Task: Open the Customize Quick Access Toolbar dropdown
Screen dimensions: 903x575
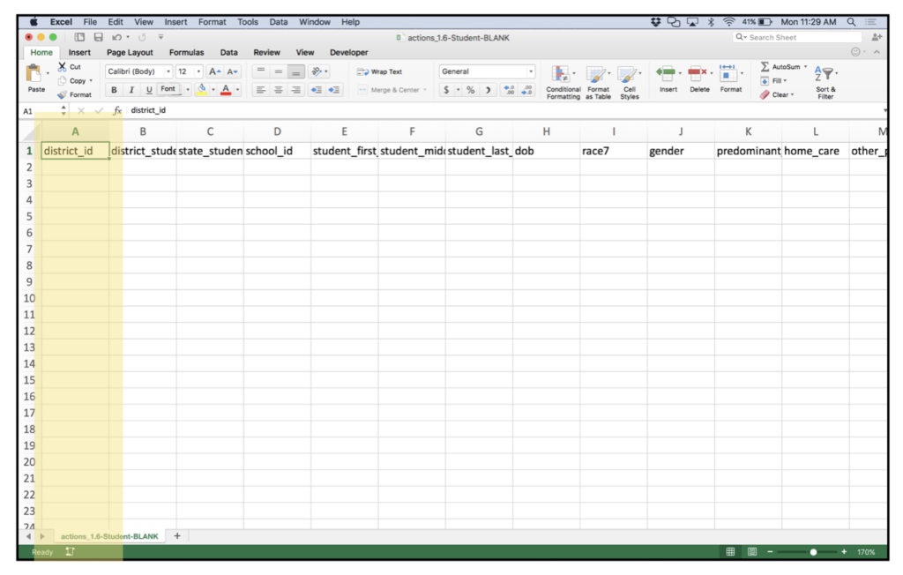Action: tap(160, 37)
